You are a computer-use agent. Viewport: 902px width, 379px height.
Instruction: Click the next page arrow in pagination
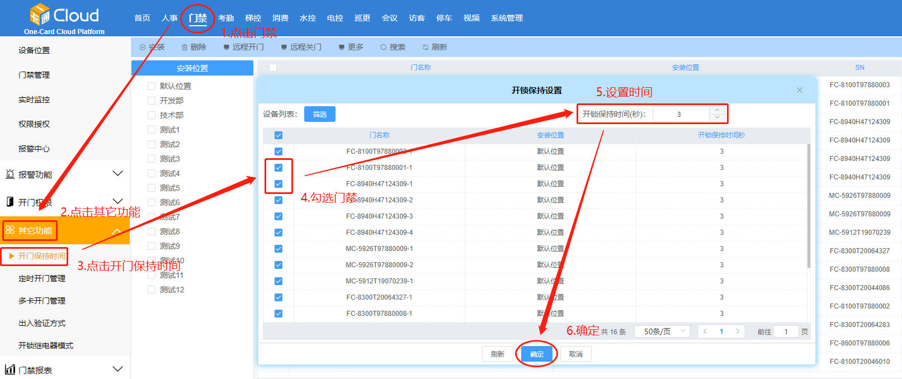click(738, 331)
